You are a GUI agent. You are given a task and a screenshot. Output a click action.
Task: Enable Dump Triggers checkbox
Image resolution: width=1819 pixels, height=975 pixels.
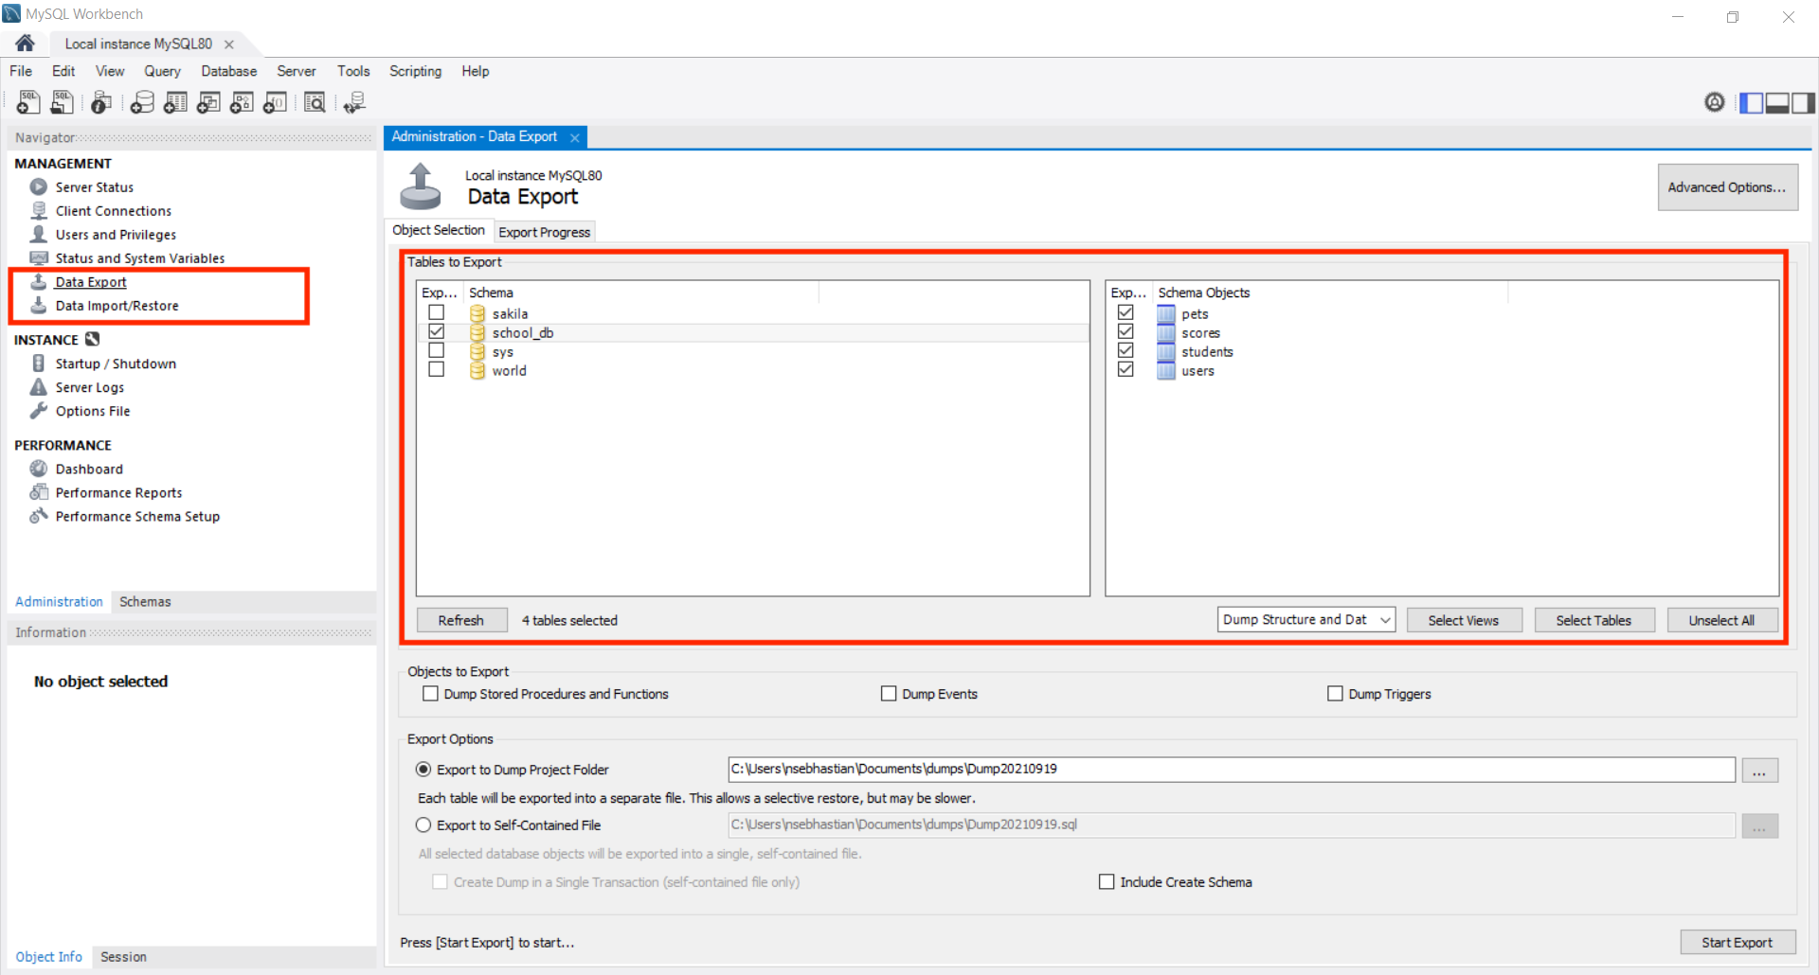[x=1335, y=694]
